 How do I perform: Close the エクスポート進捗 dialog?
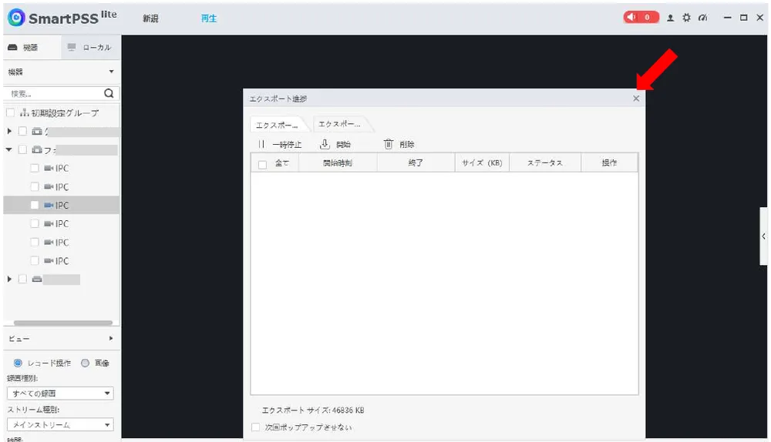pos(636,99)
